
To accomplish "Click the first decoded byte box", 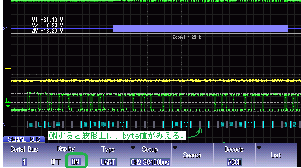I will (x=31, y=124).
